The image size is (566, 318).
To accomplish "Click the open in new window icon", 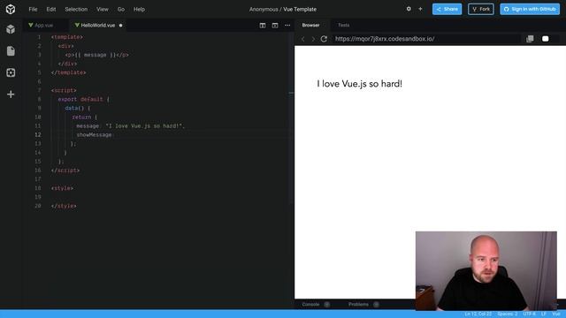I will pyautogui.click(x=530, y=39).
